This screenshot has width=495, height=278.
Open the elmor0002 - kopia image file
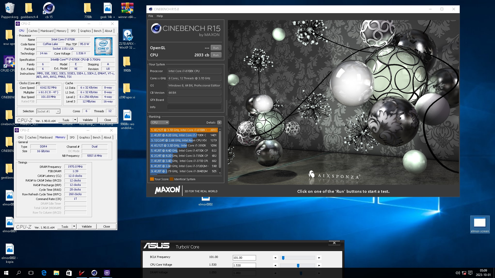[x=10, y=253]
